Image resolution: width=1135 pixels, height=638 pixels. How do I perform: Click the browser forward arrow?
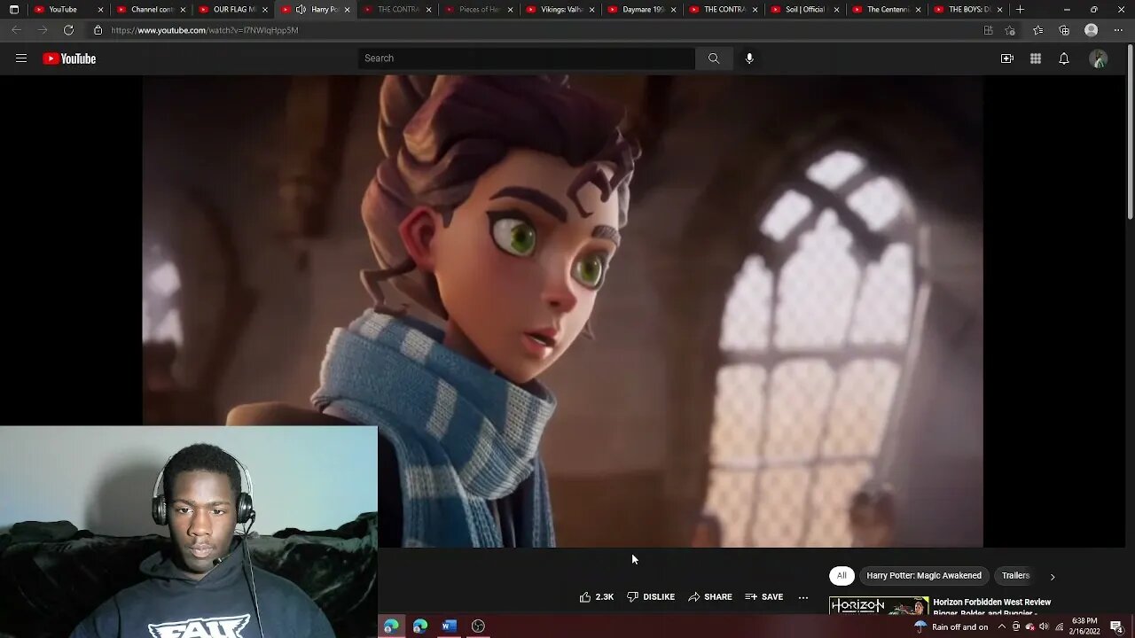pyautogui.click(x=42, y=30)
